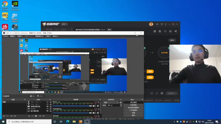The width and height of the screenshot is (221, 124).
Task: Click 修改 next to the stream title
Action: 109,29
